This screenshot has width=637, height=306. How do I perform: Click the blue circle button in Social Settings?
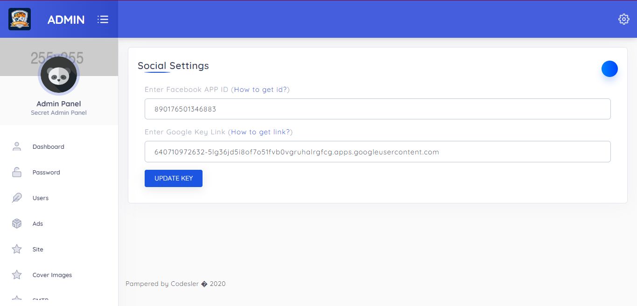point(609,69)
